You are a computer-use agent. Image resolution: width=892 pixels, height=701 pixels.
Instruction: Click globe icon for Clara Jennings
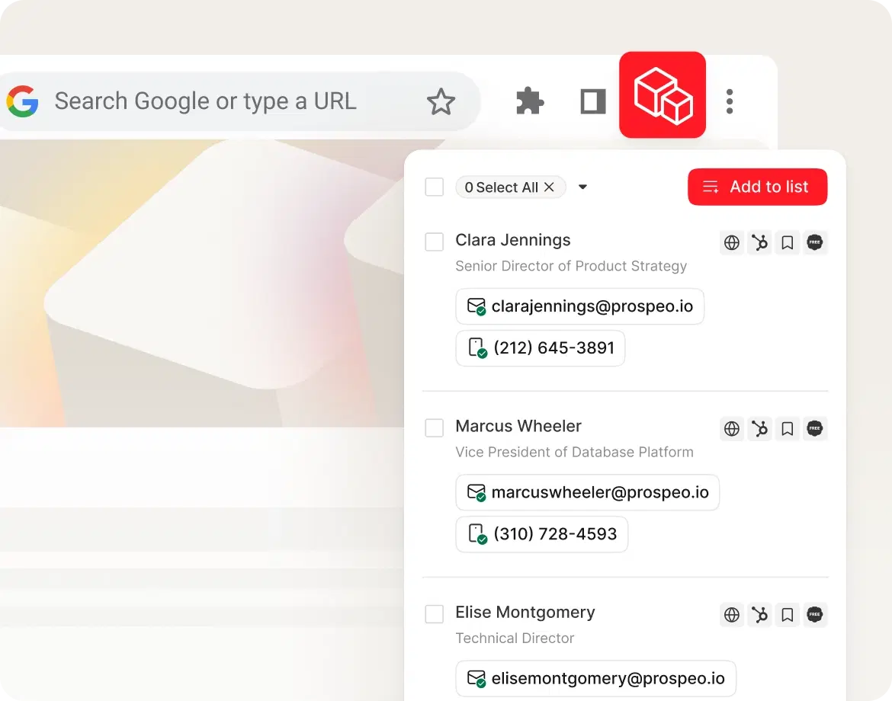point(732,243)
